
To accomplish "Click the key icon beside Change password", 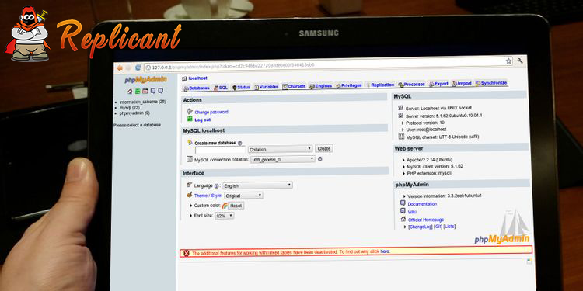I will (x=190, y=111).
